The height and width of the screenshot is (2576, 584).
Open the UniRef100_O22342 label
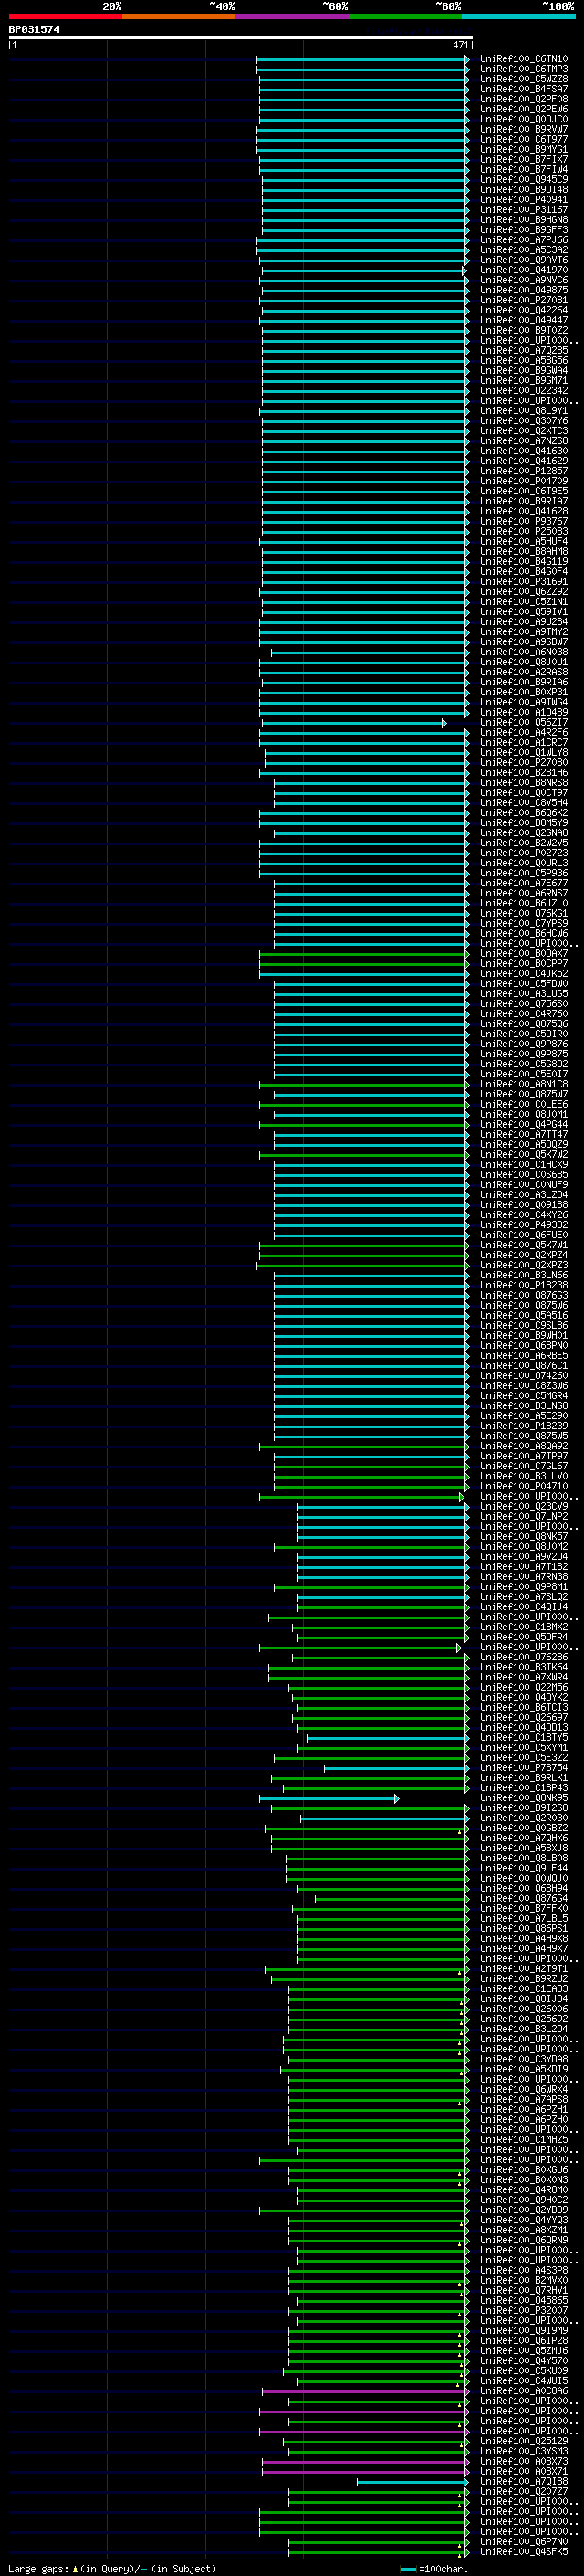524,391
